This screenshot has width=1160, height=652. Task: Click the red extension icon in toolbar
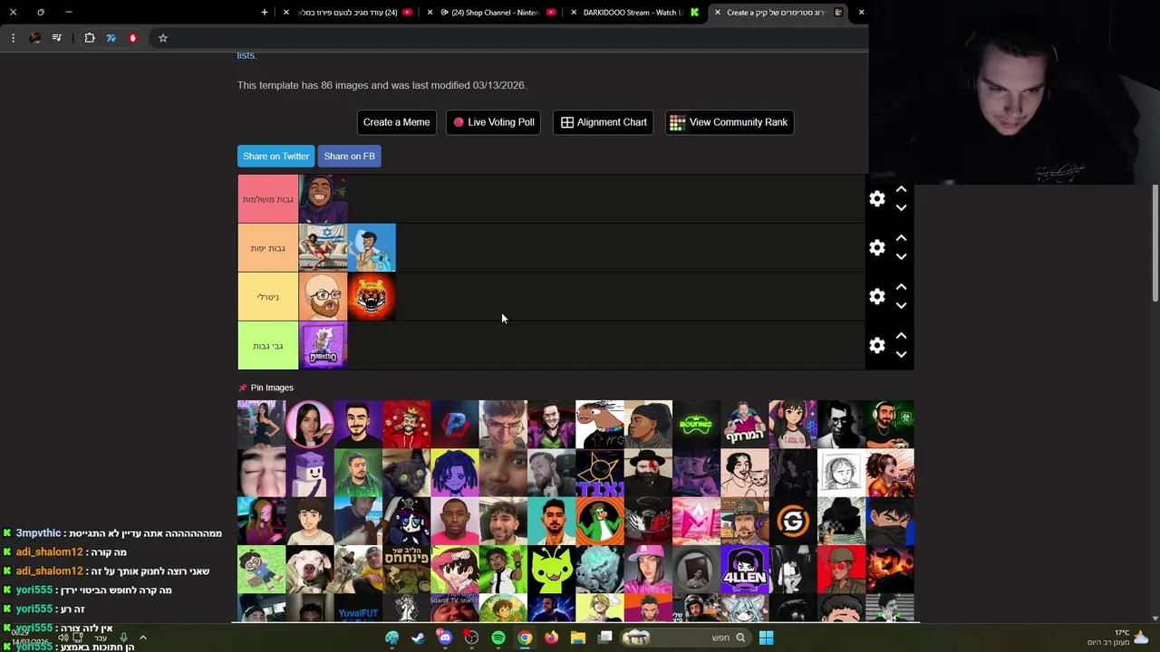coord(133,38)
